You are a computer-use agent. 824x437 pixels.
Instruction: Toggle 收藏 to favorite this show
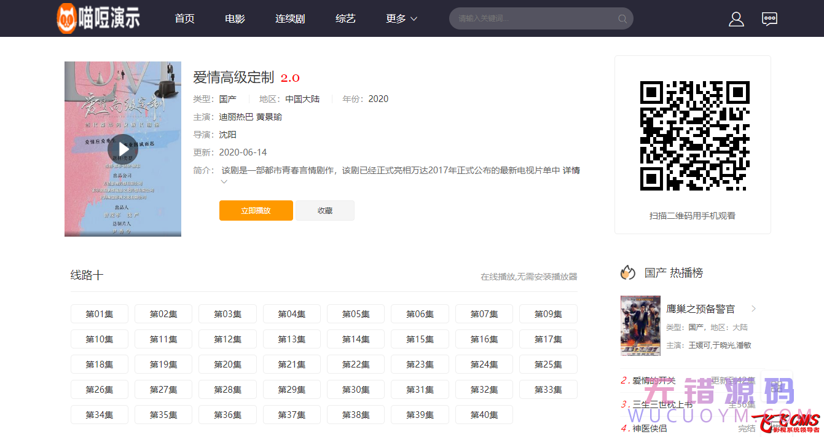click(x=325, y=210)
